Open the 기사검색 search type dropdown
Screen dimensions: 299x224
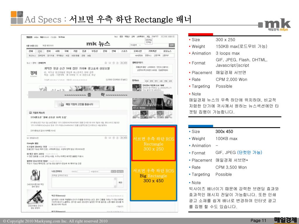(135, 45)
